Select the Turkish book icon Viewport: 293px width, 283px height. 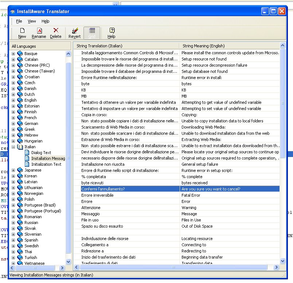20,258
